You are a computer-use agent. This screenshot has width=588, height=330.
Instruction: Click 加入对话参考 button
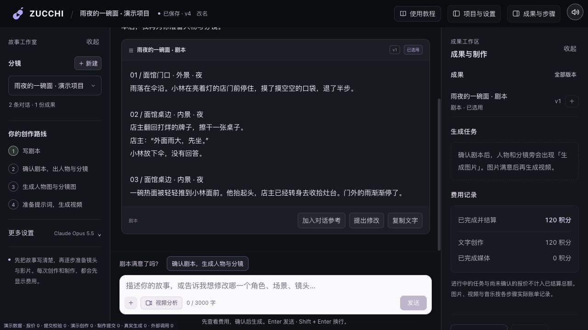pyautogui.click(x=322, y=220)
